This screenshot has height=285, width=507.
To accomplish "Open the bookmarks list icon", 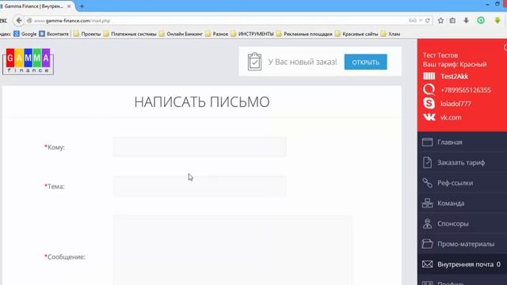I will pos(452,21).
